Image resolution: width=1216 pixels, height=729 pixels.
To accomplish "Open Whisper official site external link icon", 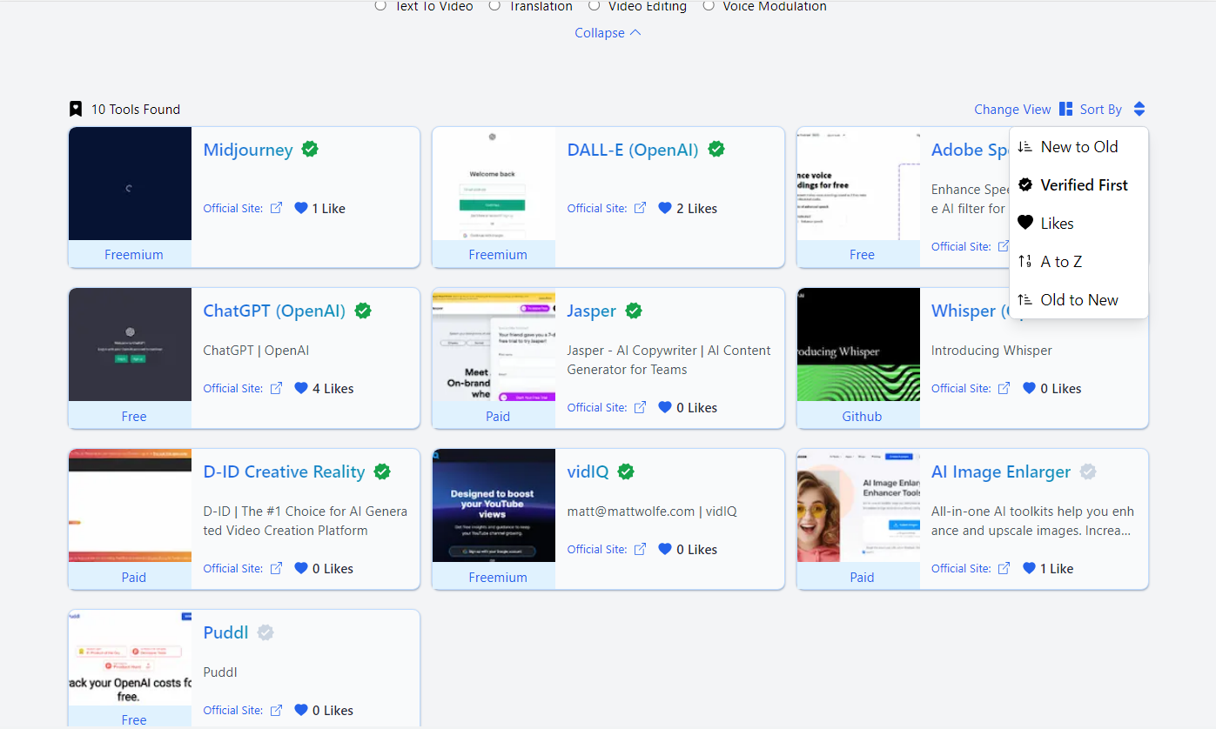I will pos(1004,388).
